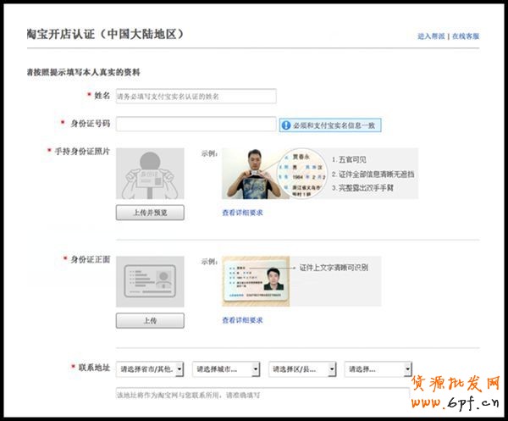View 查看详细要求 under ID front example
This screenshot has height=421, width=508.
[x=242, y=320]
